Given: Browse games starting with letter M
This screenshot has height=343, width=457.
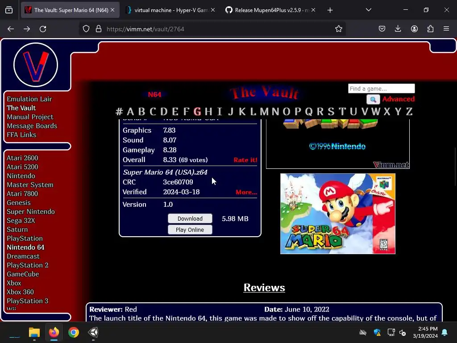Looking at the screenshot, I should click(264, 111).
